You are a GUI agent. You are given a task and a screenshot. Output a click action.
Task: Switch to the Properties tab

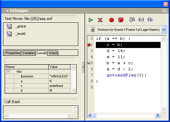click(x=13, y=53)
